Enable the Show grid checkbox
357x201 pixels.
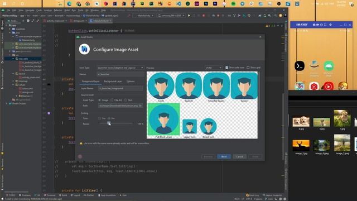248,68
